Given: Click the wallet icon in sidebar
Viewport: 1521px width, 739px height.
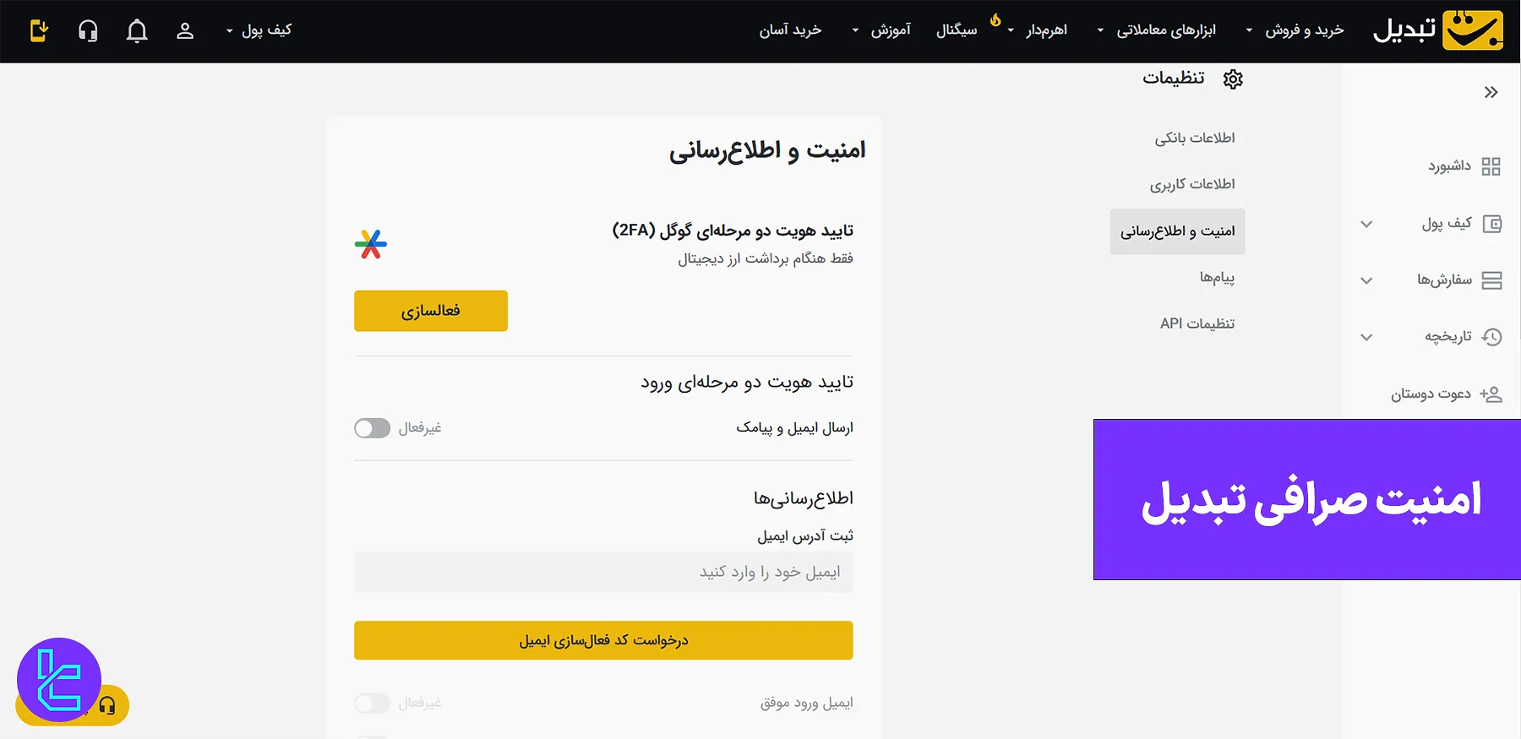Looking at the screenshot, I should coord(1492,224).
